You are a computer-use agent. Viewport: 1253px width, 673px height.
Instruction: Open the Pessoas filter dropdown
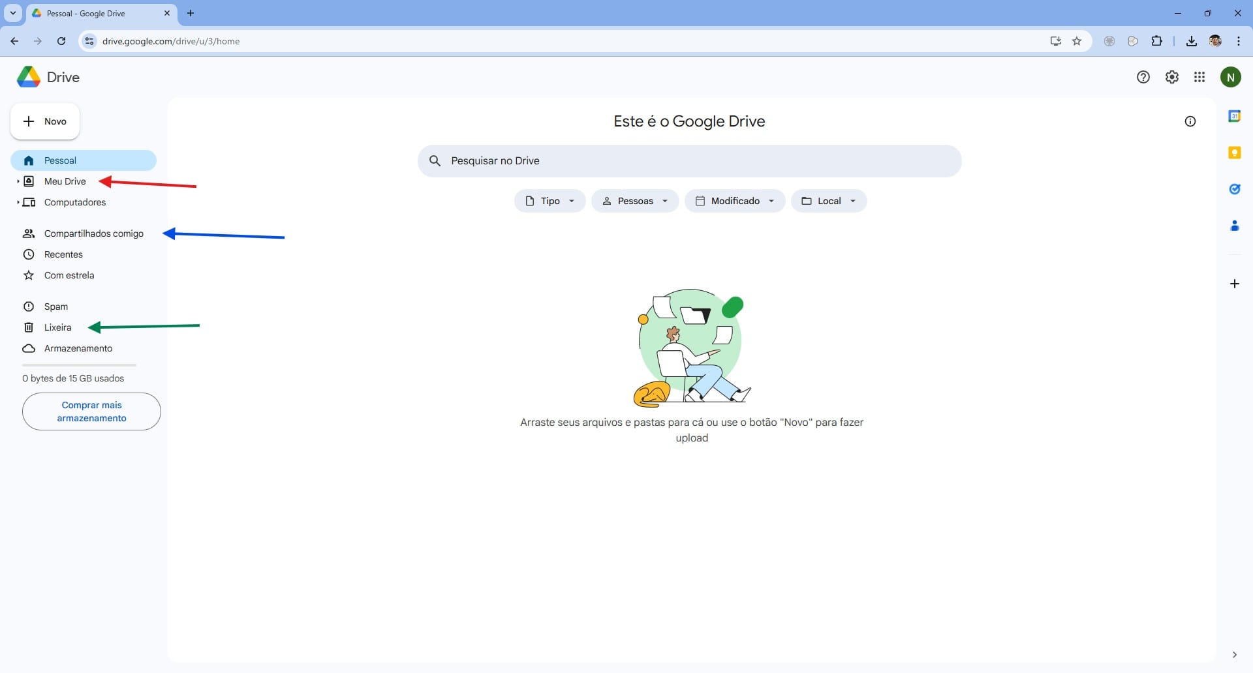[x=634, y=201]
